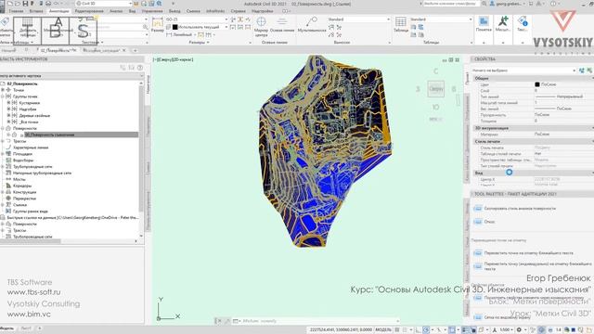Image resolution: width=594 pixels, height=334 pixels.
Task: Click the new drawing tab plus button
Action: click(x=135, y=50)
